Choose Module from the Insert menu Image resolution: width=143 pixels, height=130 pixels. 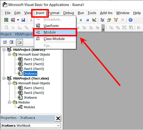coord(55,32)
